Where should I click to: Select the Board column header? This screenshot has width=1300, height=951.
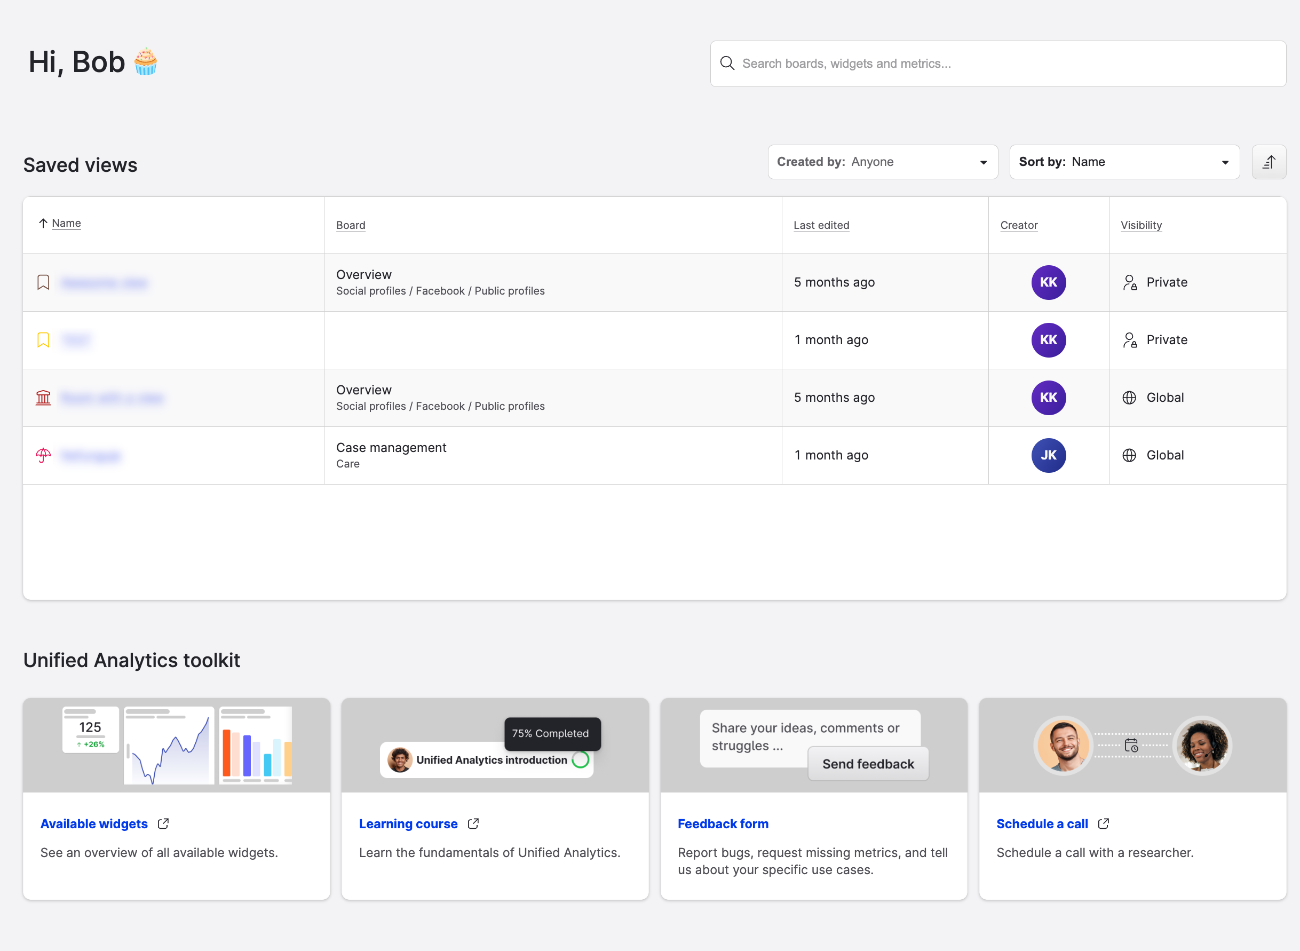click(x=351, y=225)
